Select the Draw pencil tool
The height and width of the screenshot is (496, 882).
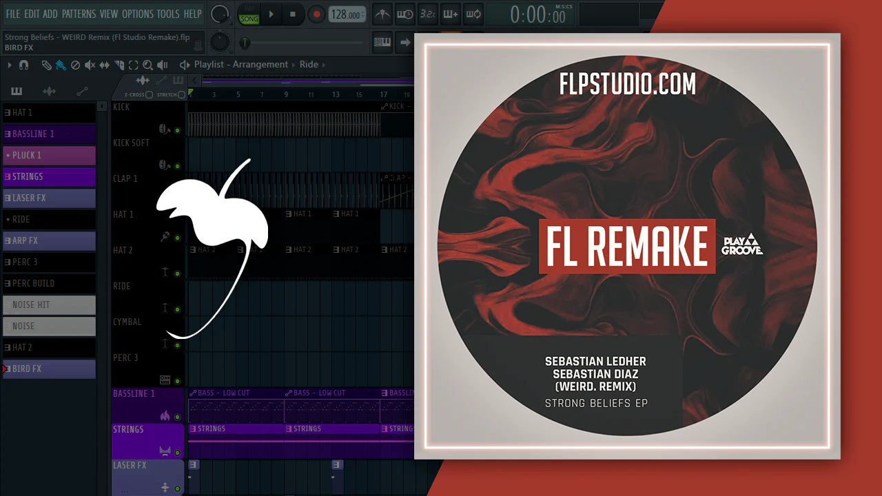coord(46,65)
